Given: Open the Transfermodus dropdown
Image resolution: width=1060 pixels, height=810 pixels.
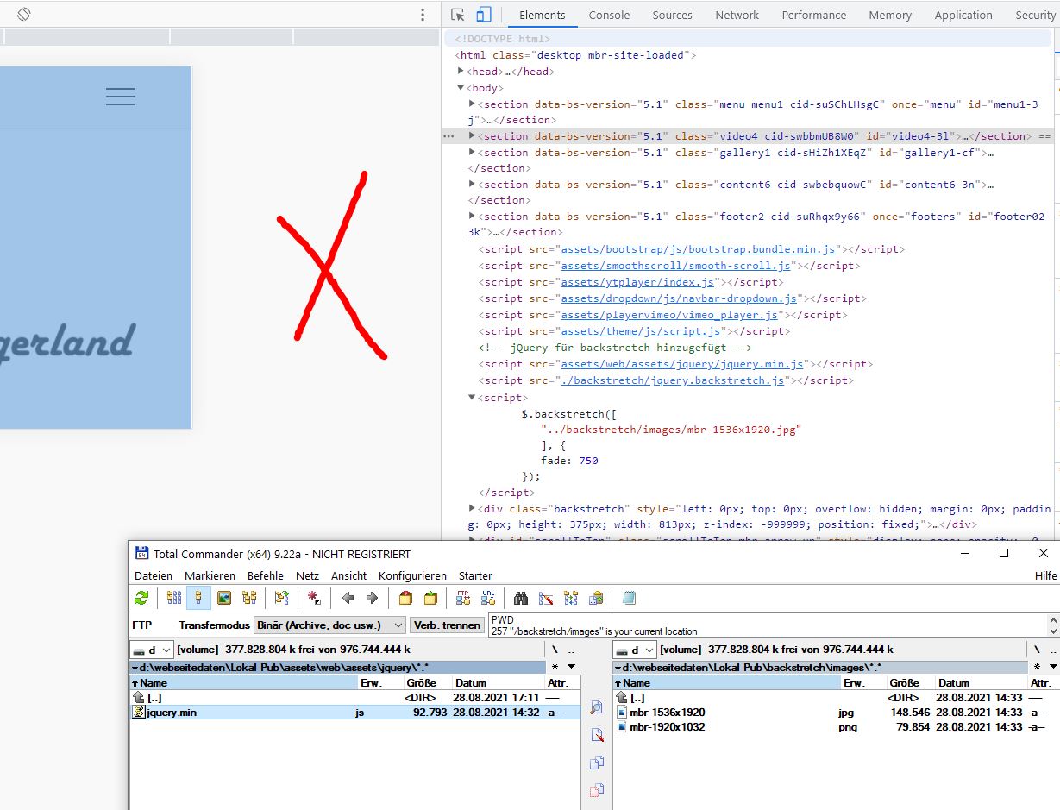Looking at the screenshot, I should (x=329, y=625).
